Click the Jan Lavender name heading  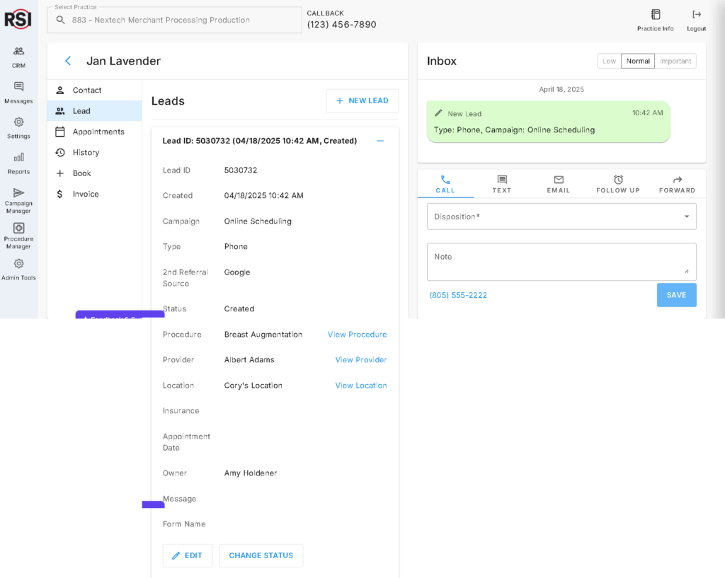pos(123,61)
